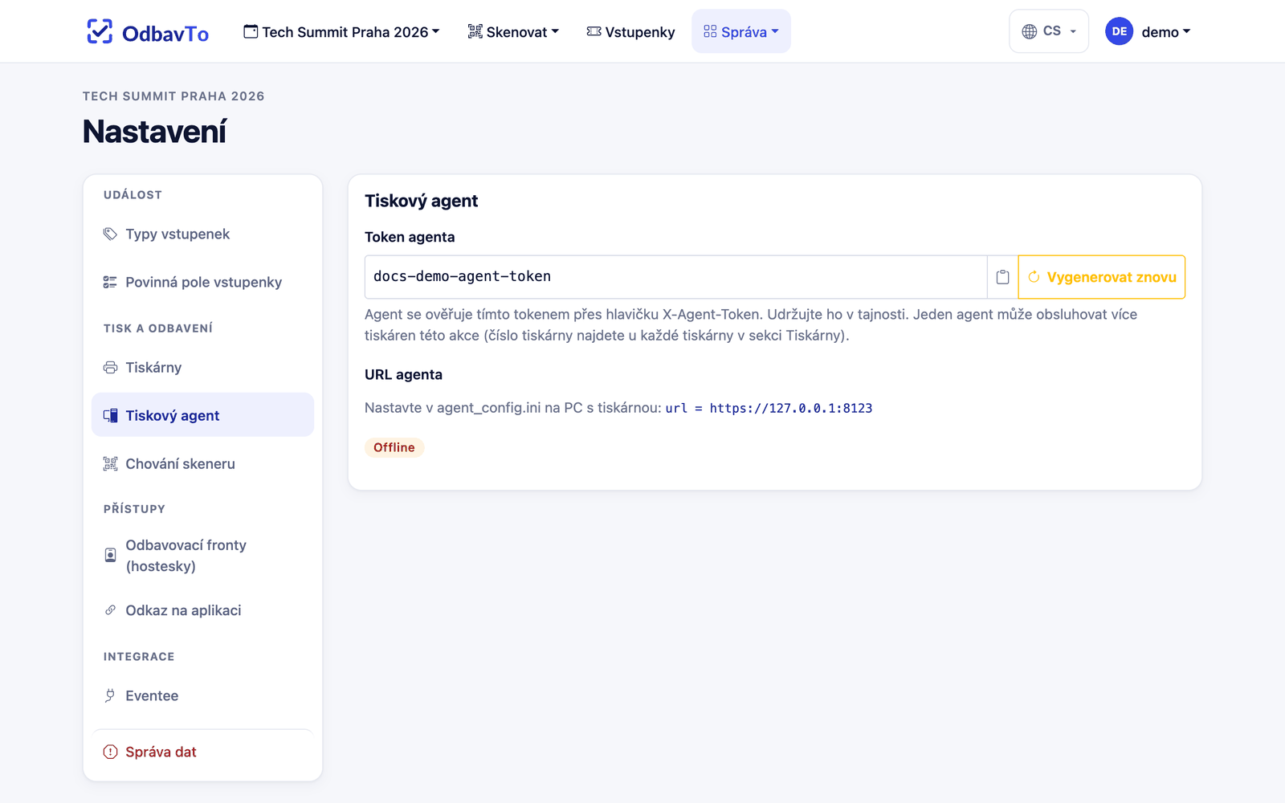
Task: Select Tiskárny in the settings sidebar
Action: point(202,368)
